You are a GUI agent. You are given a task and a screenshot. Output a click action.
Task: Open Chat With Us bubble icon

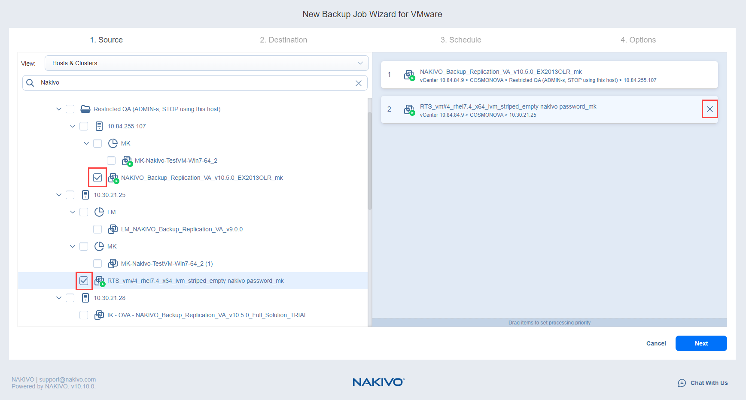tap(682, 383)
